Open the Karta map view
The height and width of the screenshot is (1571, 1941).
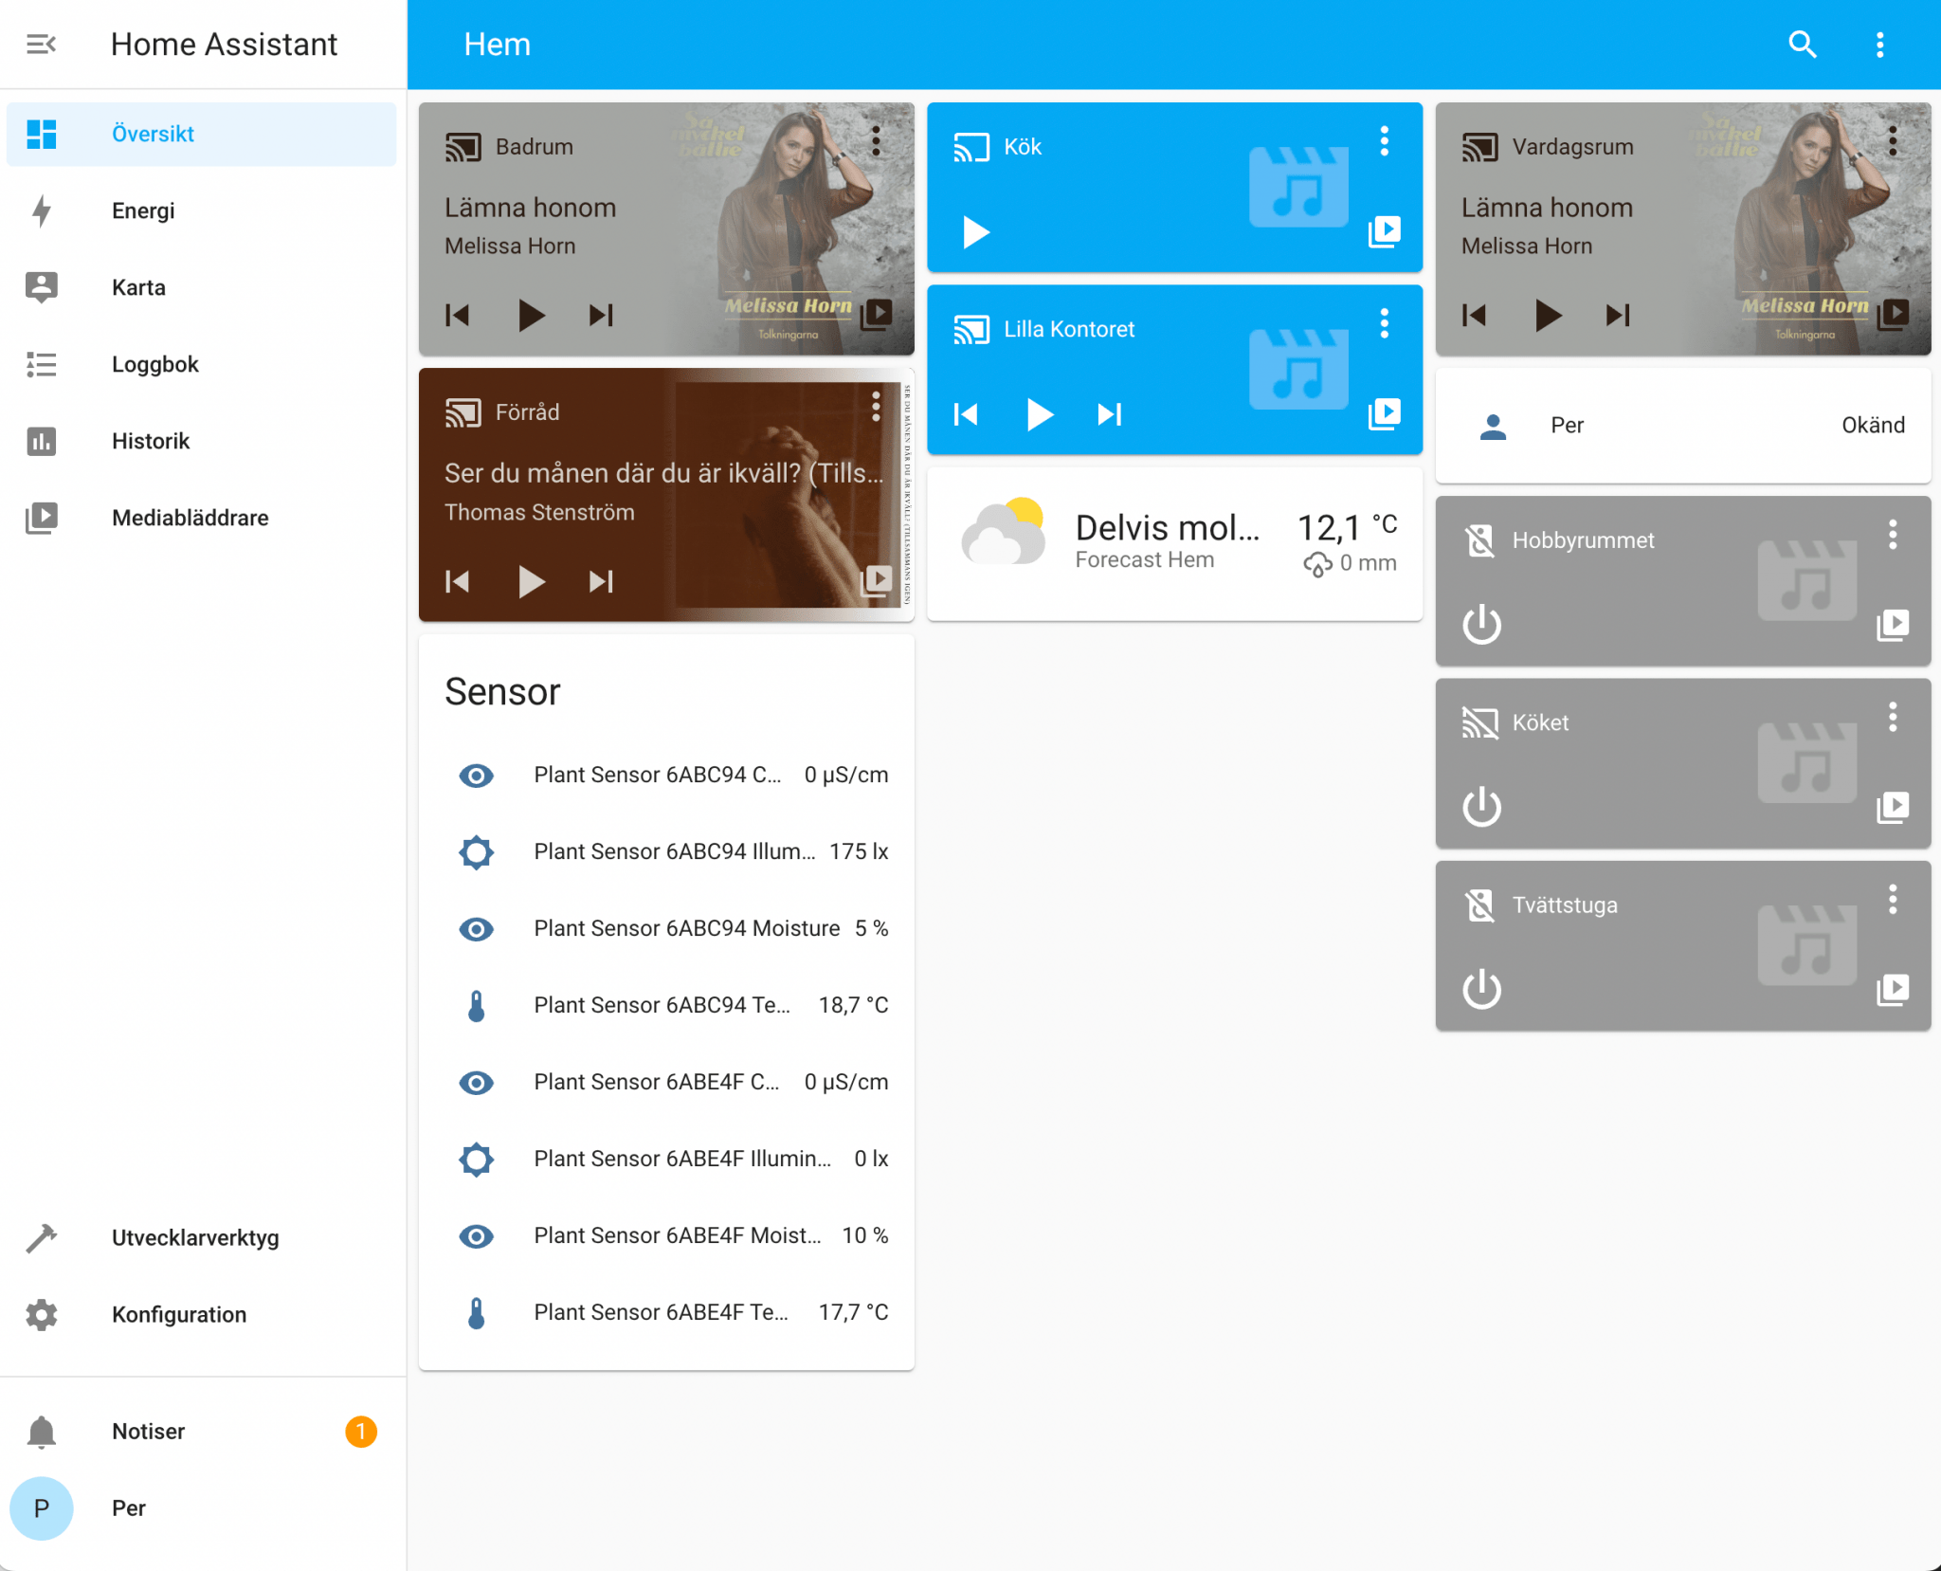coord(201,287)
